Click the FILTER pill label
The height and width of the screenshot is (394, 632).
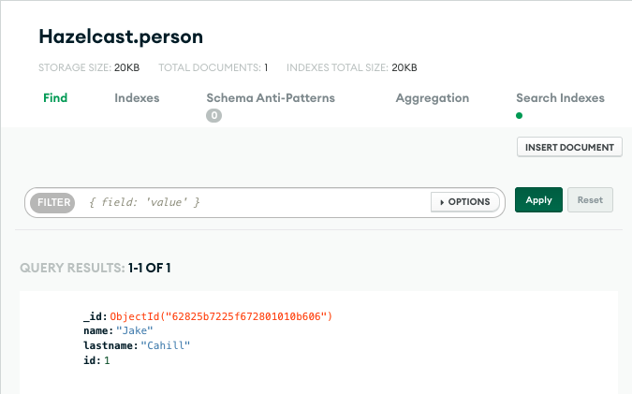(53, 202)
